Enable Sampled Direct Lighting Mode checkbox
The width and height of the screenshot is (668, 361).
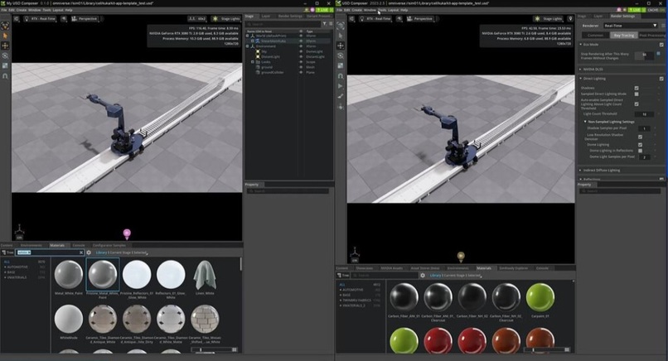tap(637, 94)
